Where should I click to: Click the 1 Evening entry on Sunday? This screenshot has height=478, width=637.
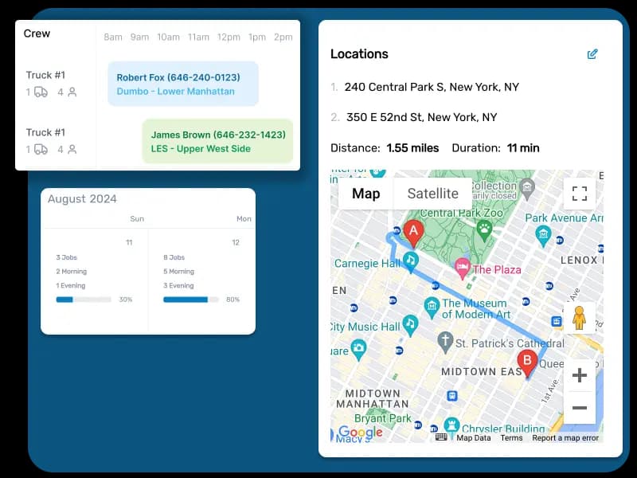pyautogui.click(x=71, y=285)
